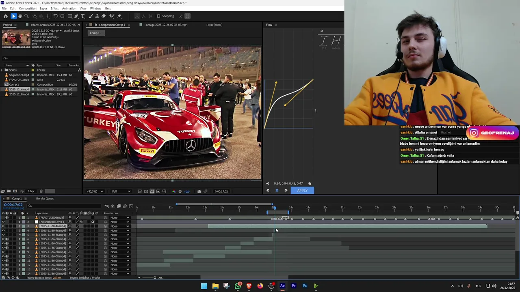
Task: Select the Rotation tool
Action: click(56, 16)
